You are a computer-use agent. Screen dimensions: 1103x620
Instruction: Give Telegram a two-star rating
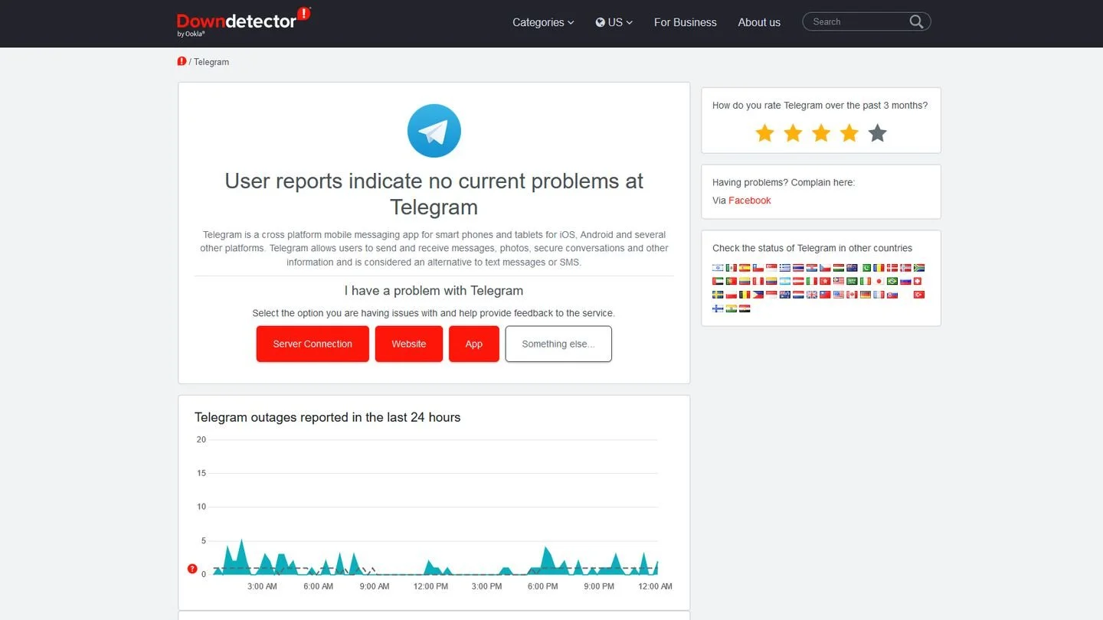(x=793, y=133)
